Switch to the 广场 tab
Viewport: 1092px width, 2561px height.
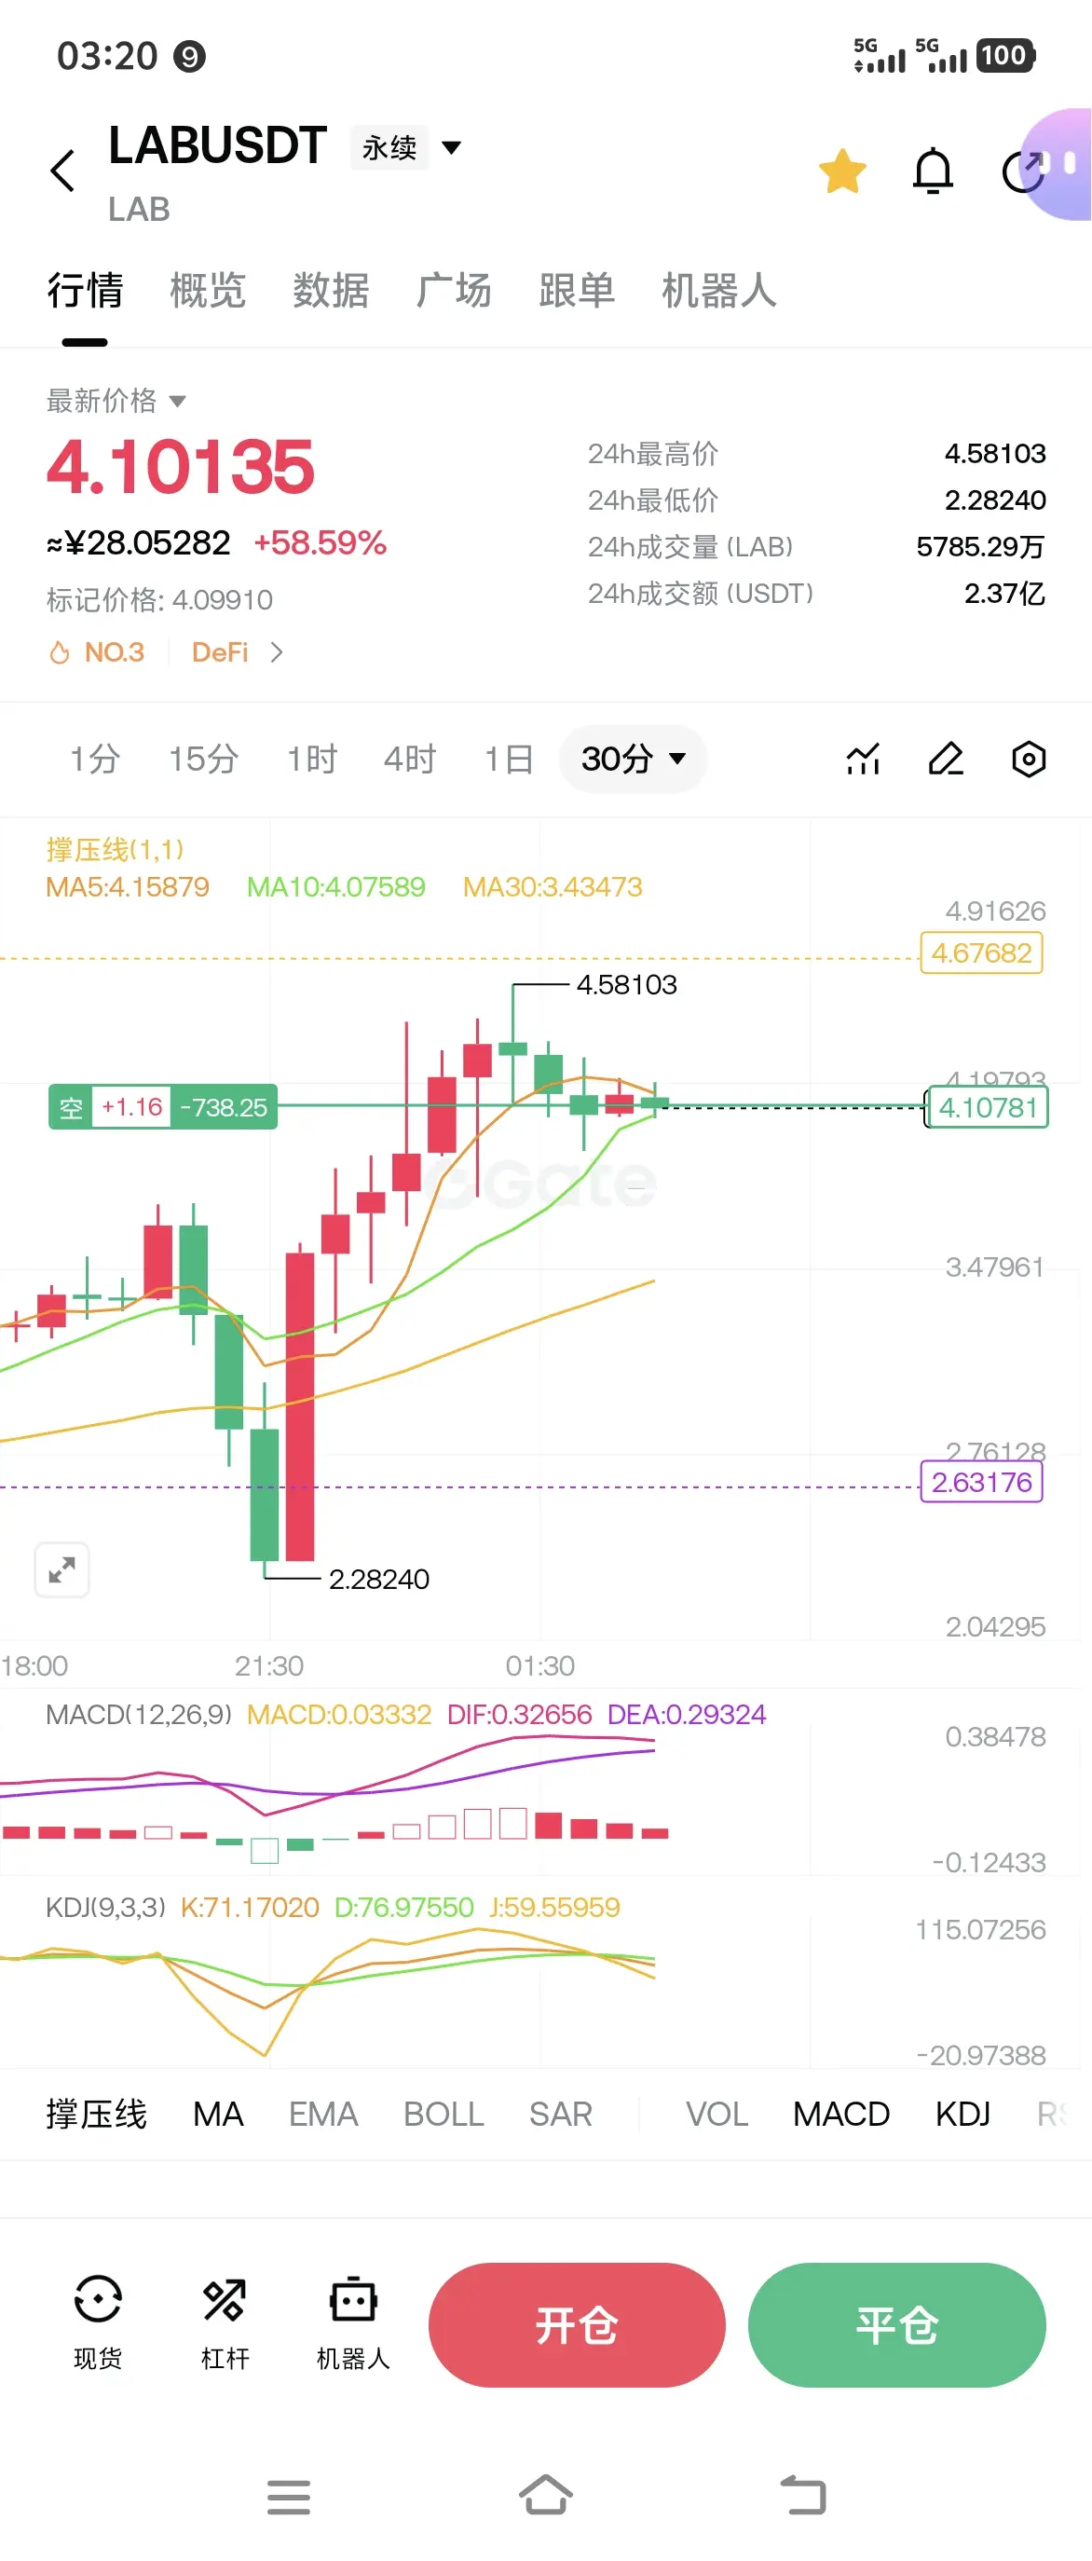453,290
